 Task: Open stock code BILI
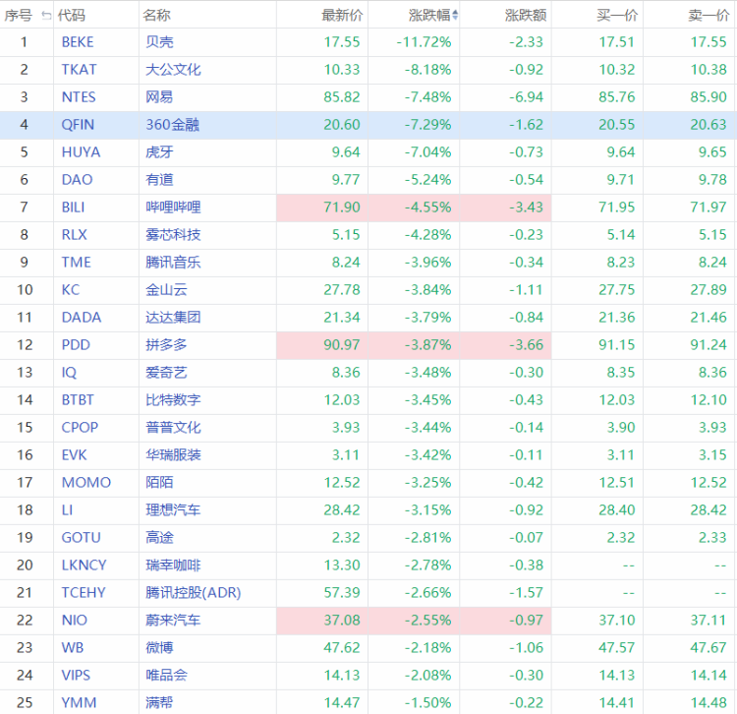coord(74,207)
